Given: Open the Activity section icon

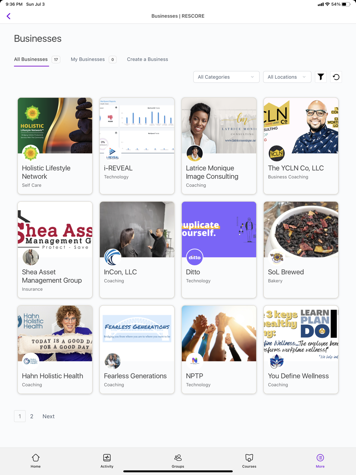Looking at the screenshot, I should 107,461.
